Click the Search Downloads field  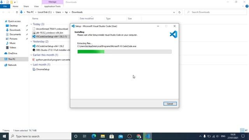pos(216,12)
